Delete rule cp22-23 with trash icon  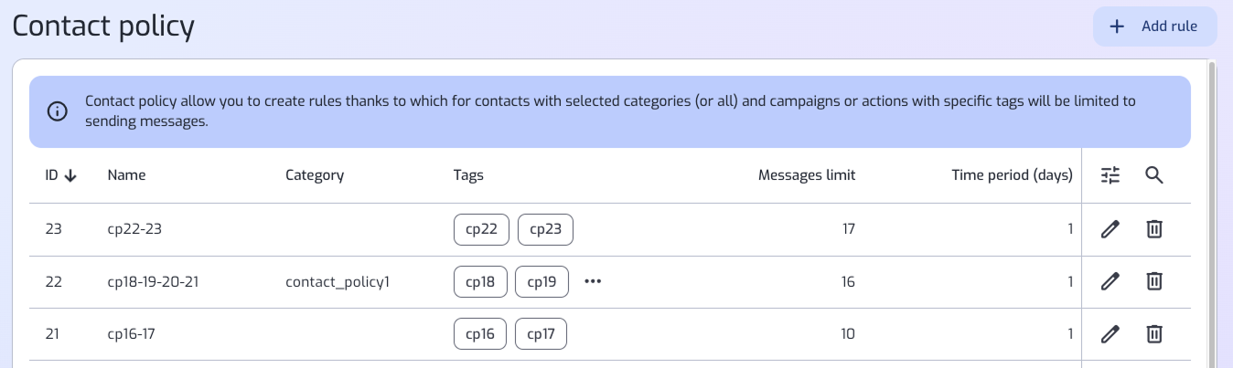[1154, 229]
